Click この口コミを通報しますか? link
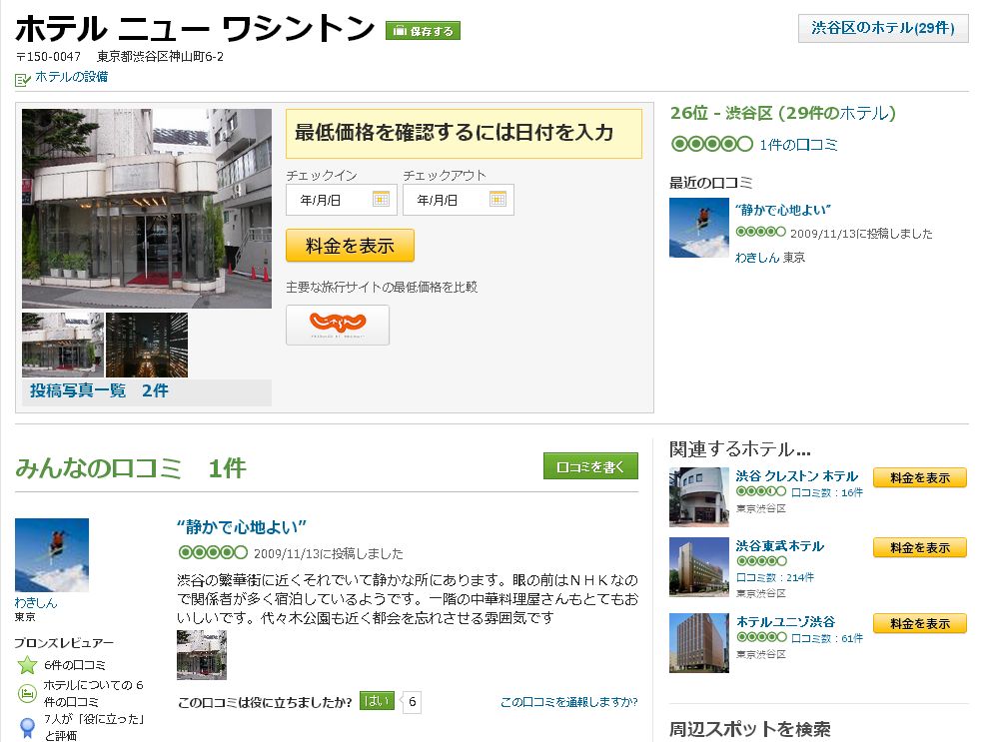This screenshot has width=981, height=742. [x=569, y=703]
